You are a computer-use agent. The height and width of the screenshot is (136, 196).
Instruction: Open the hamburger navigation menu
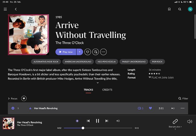pos(5,9)
